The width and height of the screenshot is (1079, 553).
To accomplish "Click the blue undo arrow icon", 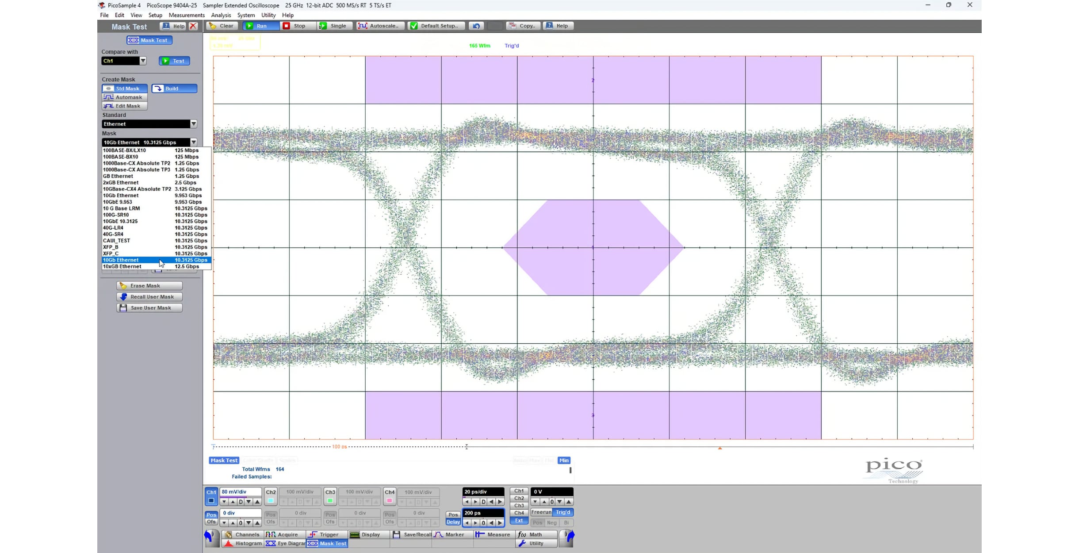I will [476, 26].
